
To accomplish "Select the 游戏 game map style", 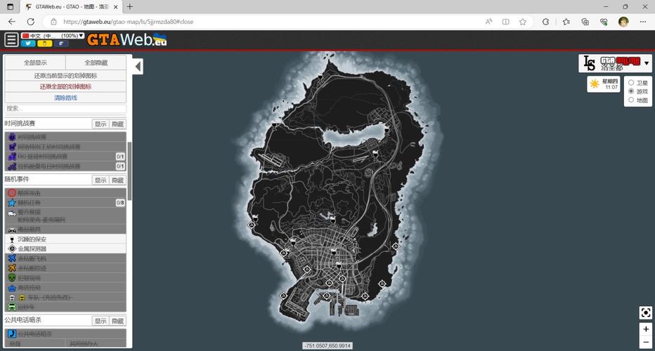I will [x=631, y=91].
